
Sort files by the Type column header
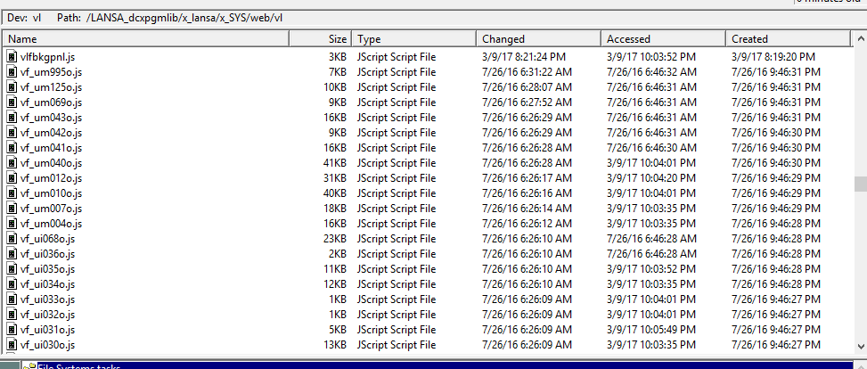point(414,38)
